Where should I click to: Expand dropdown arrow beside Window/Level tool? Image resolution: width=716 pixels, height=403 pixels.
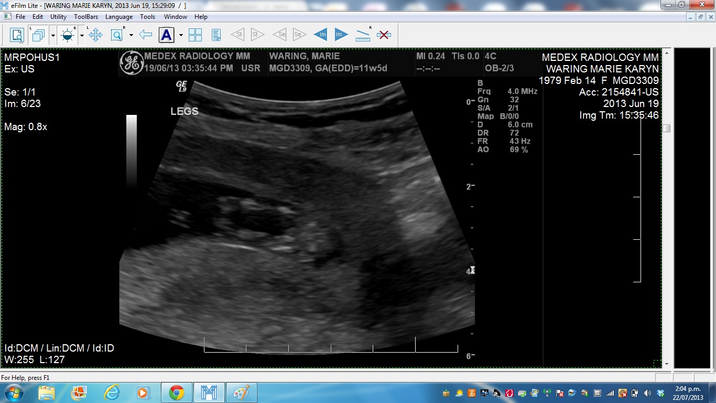coord(82,35)
